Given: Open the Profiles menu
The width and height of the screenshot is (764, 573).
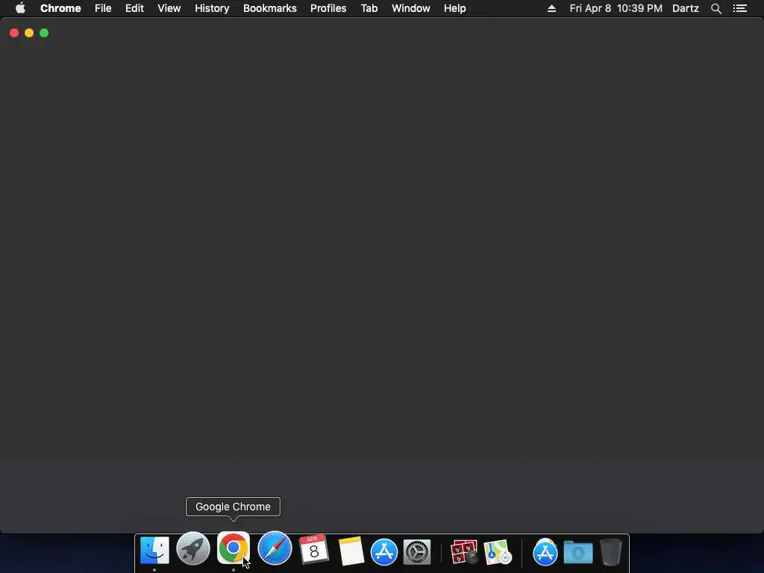Looking at the screenshot, I should 328,8.
